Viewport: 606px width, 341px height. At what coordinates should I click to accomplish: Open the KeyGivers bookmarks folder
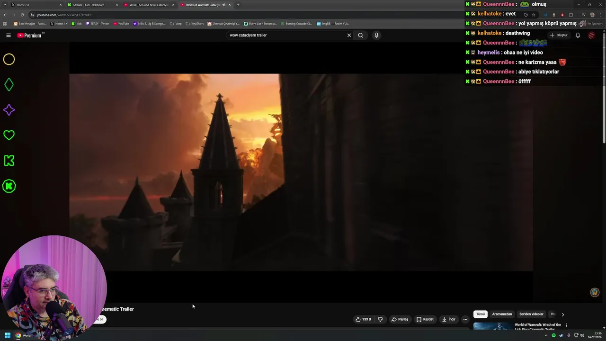tap(195, 23)
